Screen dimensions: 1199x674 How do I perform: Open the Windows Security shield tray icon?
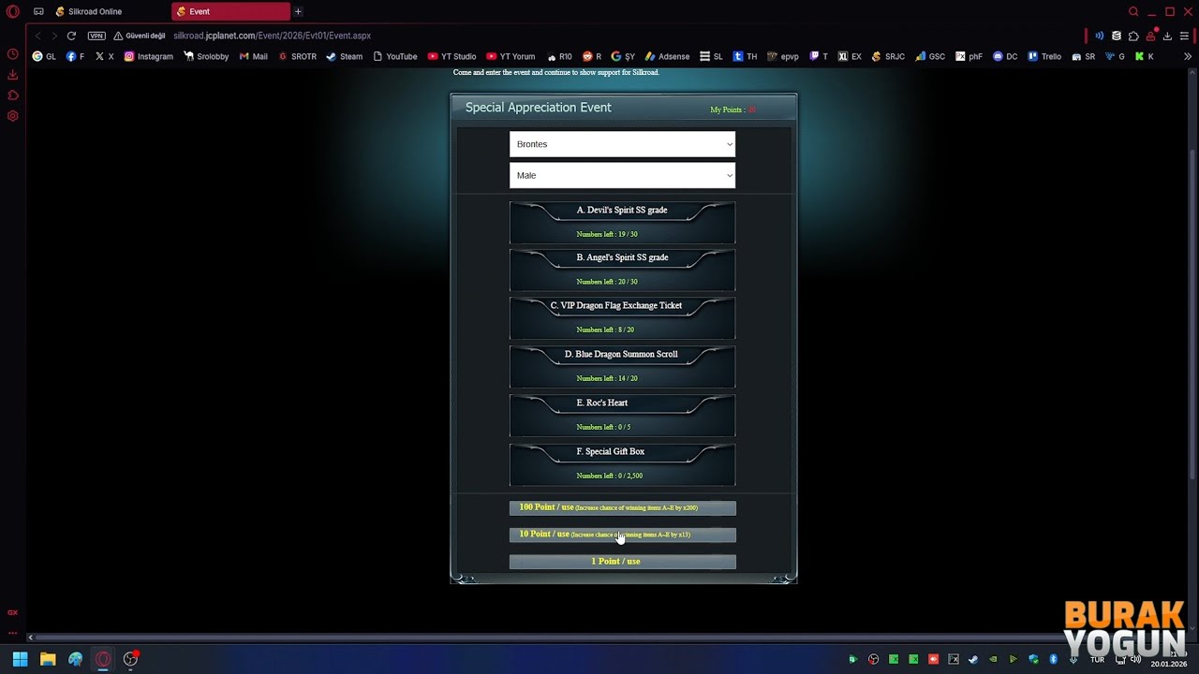(x=1034, y=659)
